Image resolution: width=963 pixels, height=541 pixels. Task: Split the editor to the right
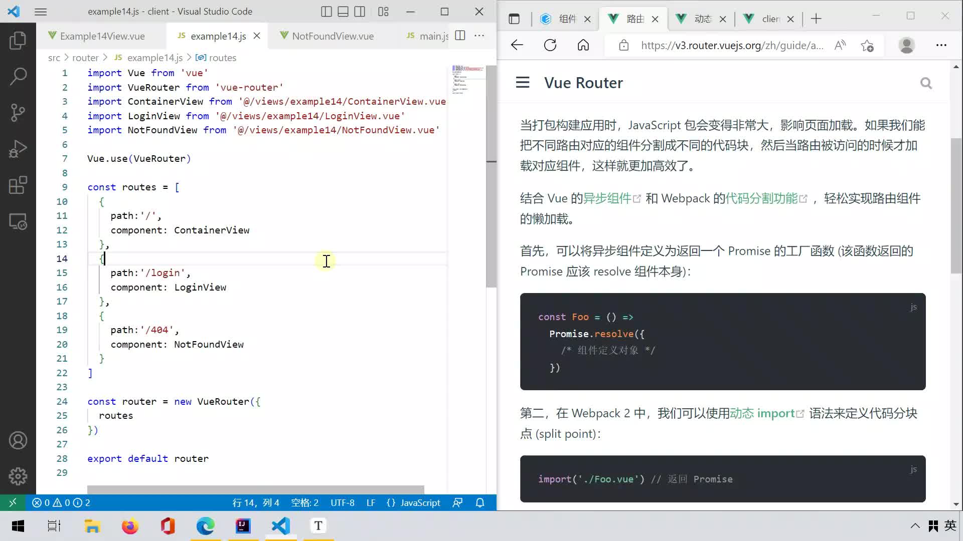tap(460, 36)
